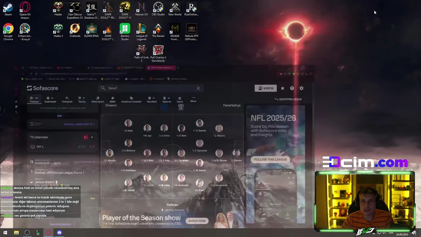Select the Bambu Studio desktop icon
Image resolution: width=421 pixels, height=237 pixels.
point(125,32)
